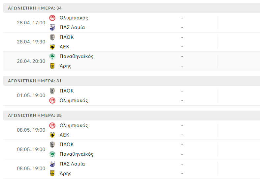Open Παναθηναϊκός team name in 28.04 20:30 match
The width and height of the screenshot is (260, 179).
77,56
